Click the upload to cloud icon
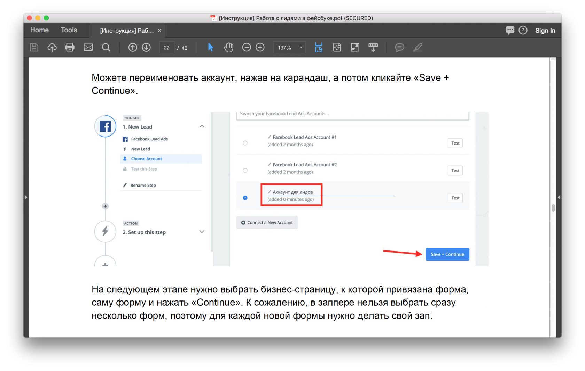Viewport: 585px width, 371px height. (52, 48)
